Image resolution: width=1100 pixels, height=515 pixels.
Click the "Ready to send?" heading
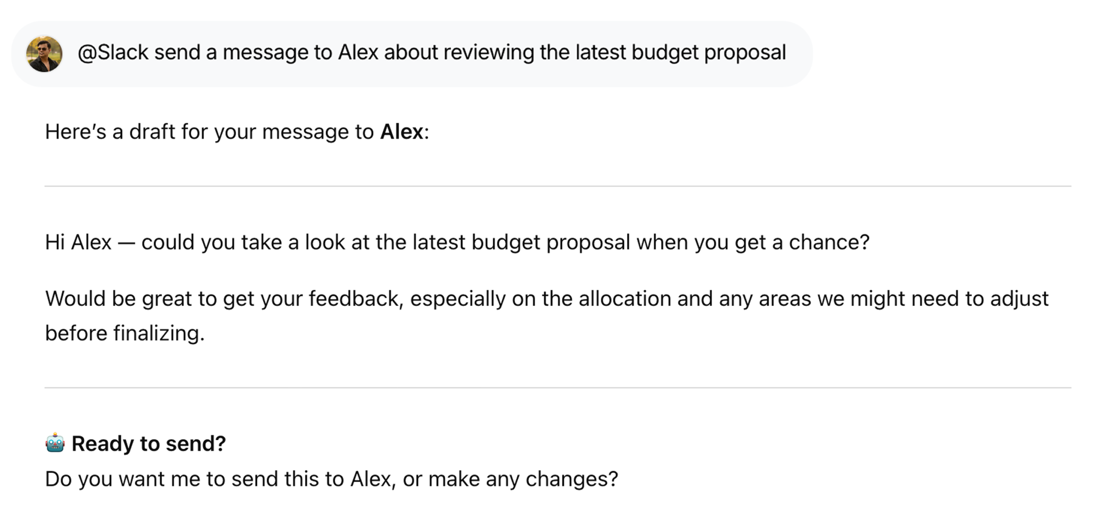coord(149,444)
